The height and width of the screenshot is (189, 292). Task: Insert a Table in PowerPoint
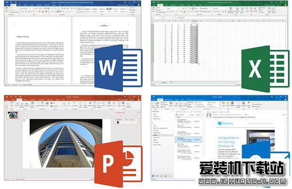(x=12, y=104)
